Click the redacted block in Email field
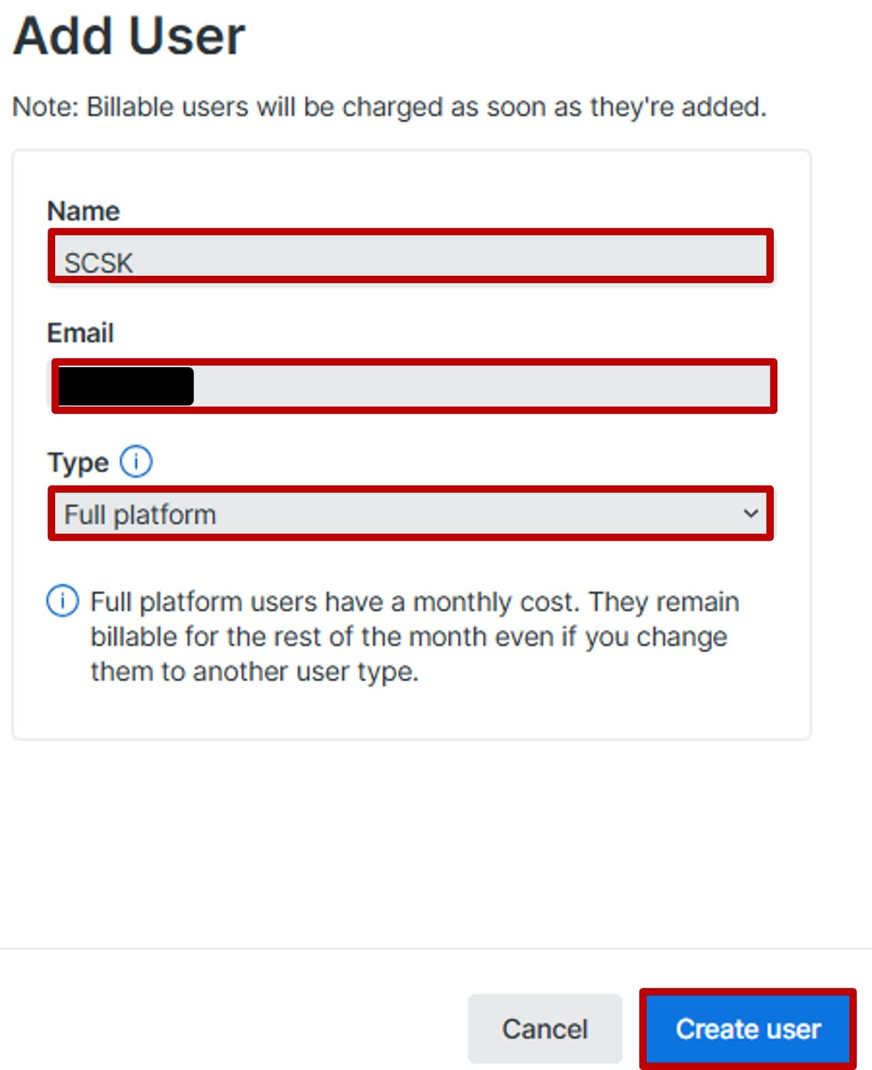The image size is (872, 1070). click(126, 386)
